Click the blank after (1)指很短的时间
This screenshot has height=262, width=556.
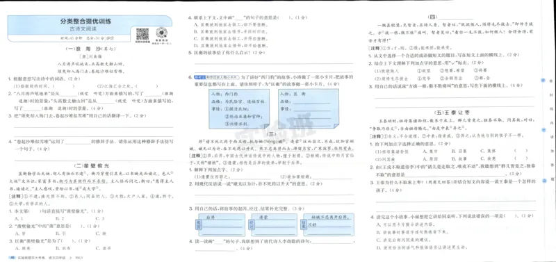64,86
